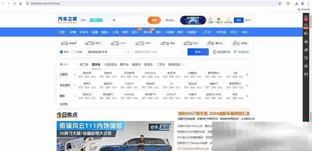Expand the 文章 nav dropdown
Image resolution: width=312 pixels, height=151 pixels.
pos(62,32)
